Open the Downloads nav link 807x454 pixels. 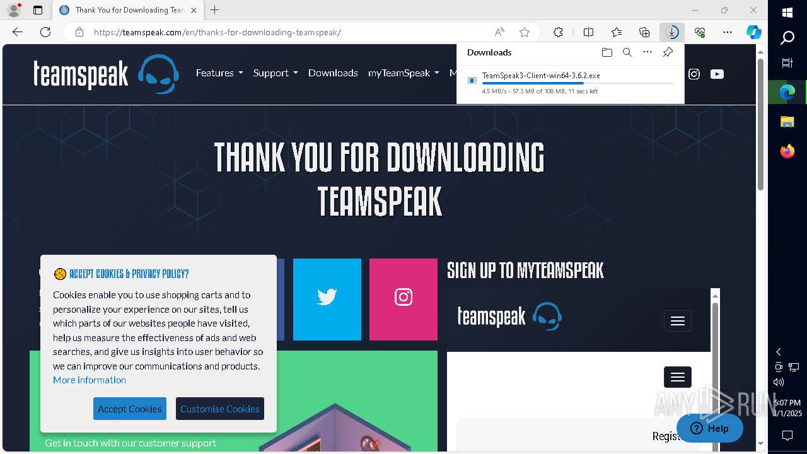pos(333,73)
